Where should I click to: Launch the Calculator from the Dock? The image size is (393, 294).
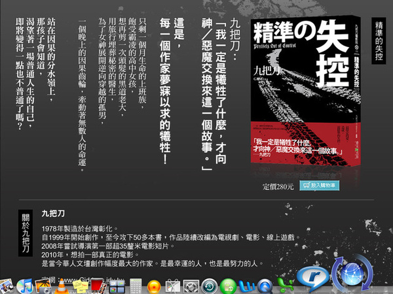[x=136, y=286]
